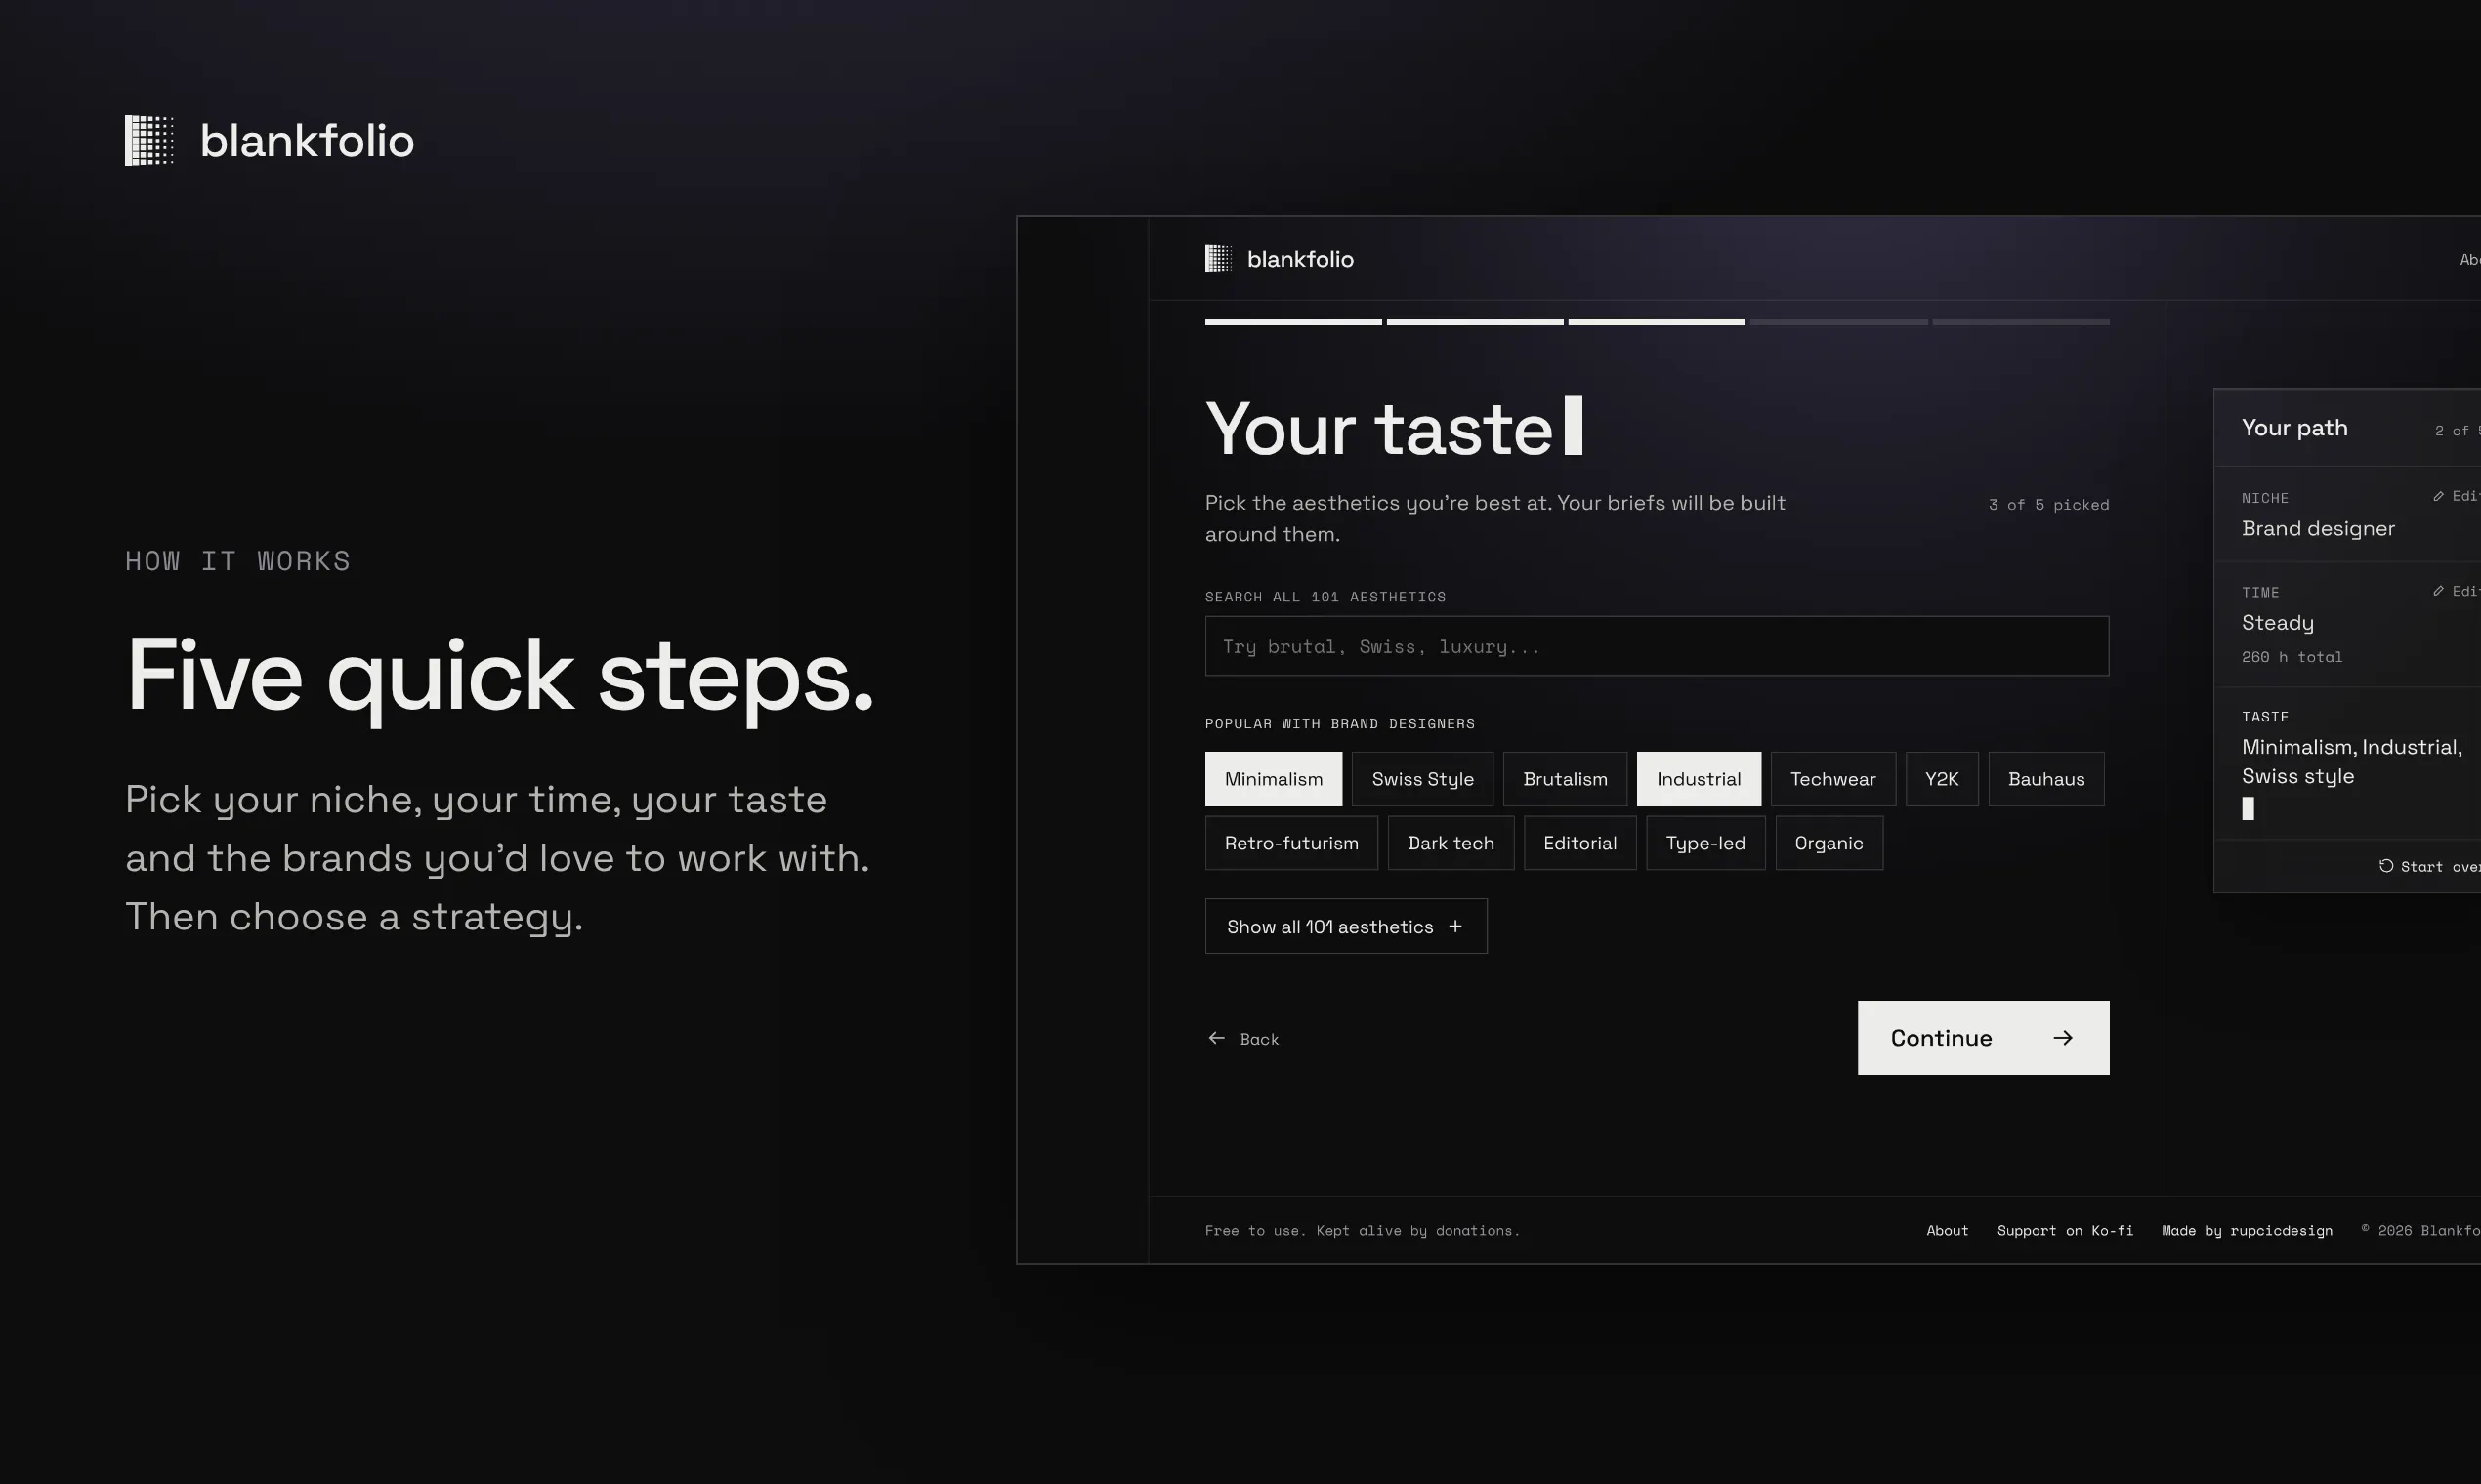Select the Editorial aesthetic chip
The image size is (2481, 1484).
tap(1579, 843)
